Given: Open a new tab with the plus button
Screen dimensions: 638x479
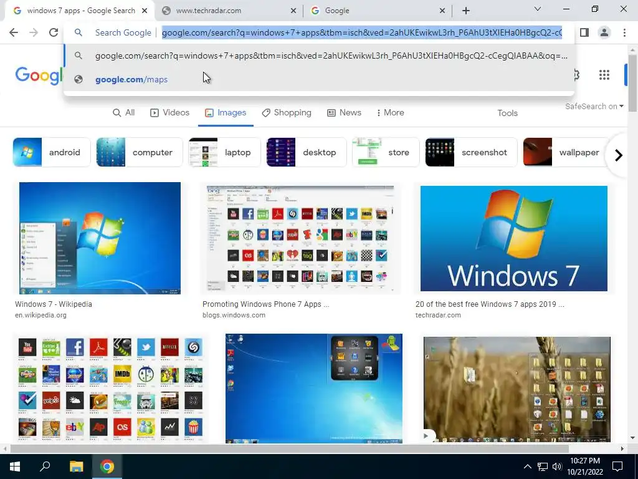Looking at the screenshot, I should click(466, 11).
